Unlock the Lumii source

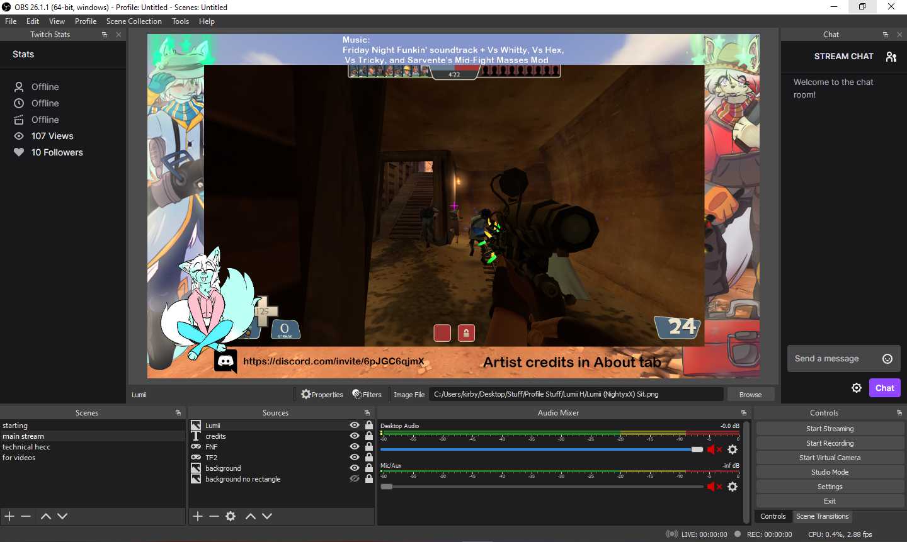[x=369, y=426]
